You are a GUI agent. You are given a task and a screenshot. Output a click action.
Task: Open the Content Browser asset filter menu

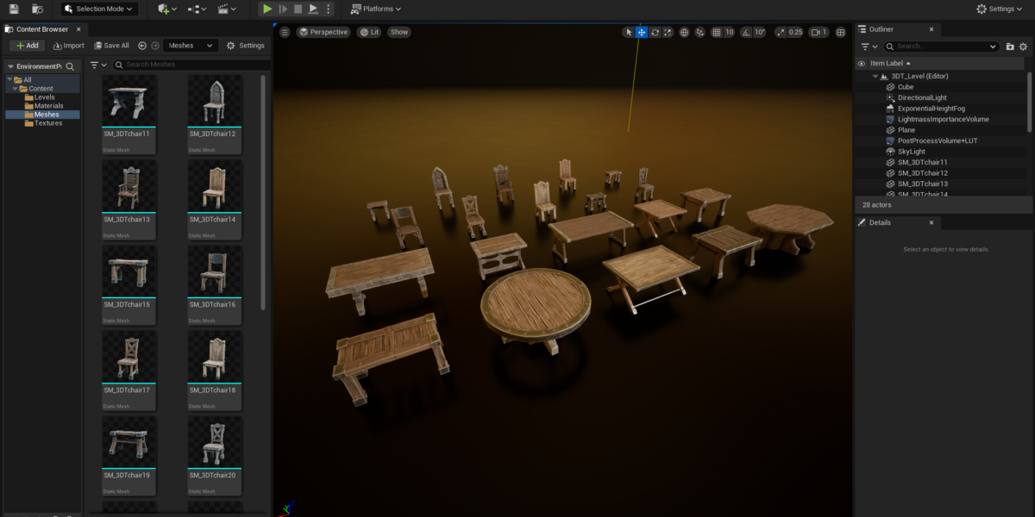pyautogui.click(x=97, y=65)
